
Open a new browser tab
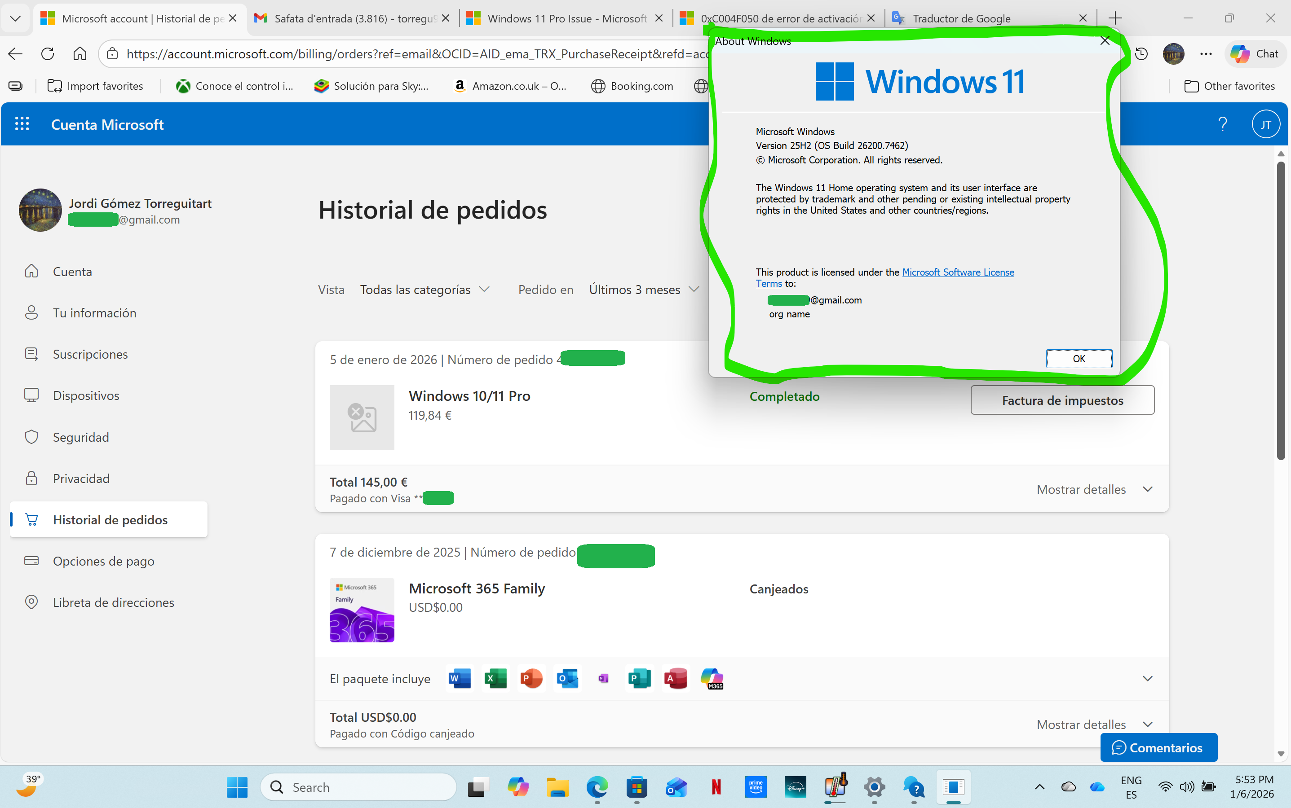1115,19
